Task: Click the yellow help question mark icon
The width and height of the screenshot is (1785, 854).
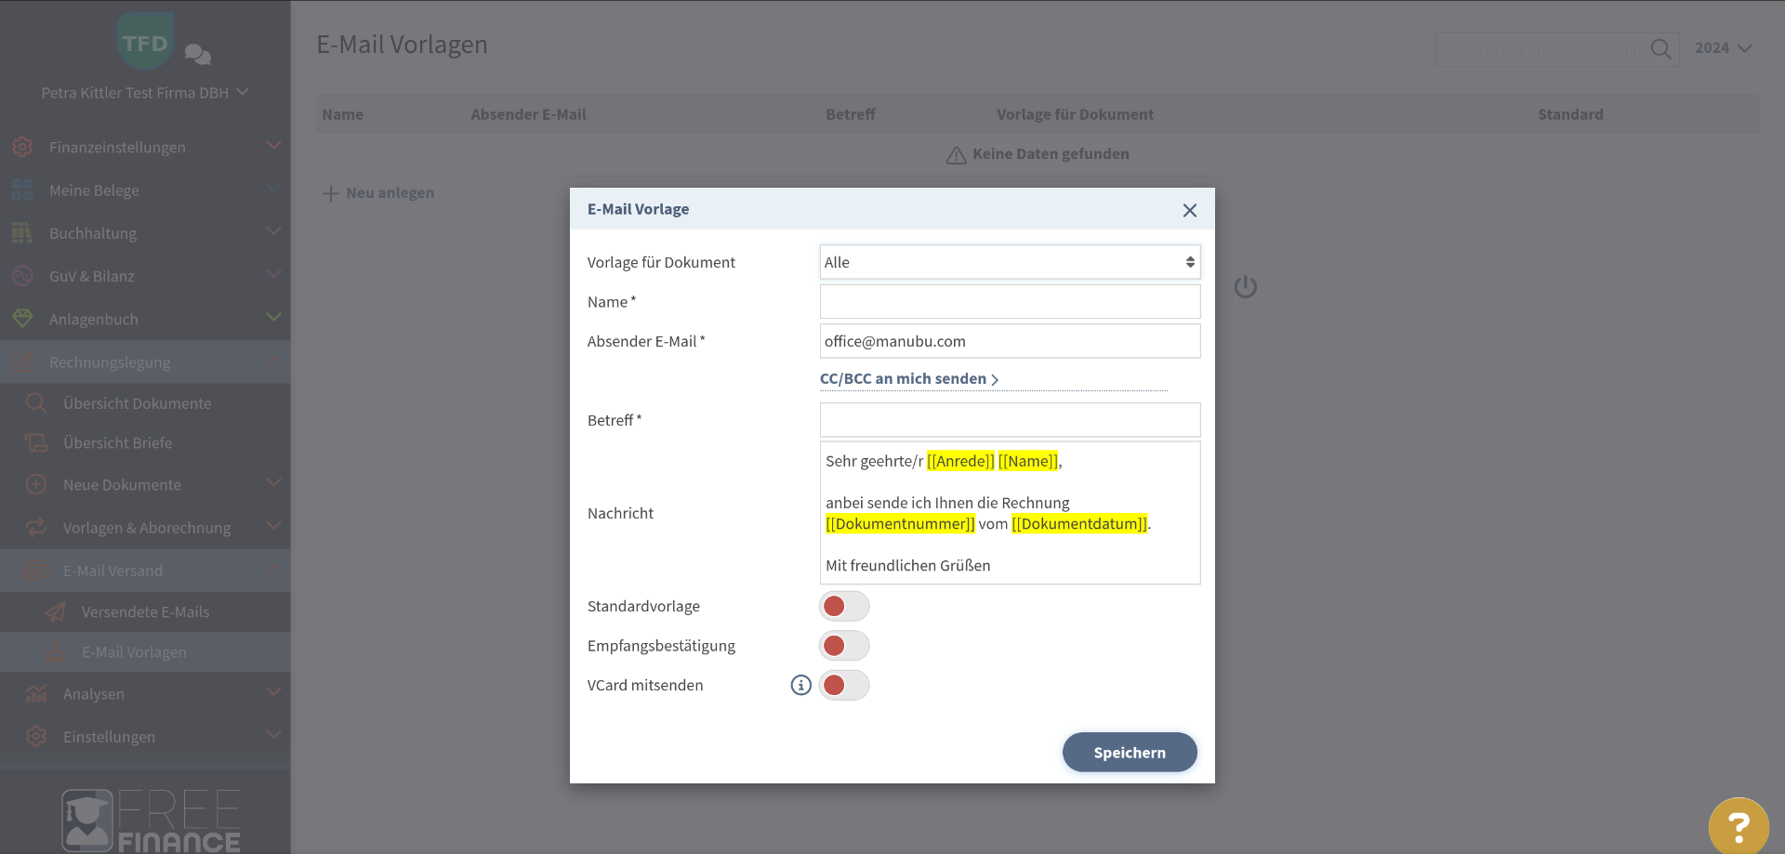Action: 1738,825
